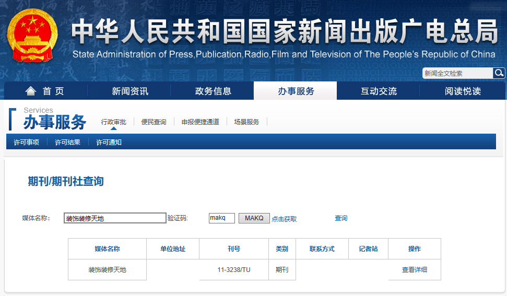The height and width of the screenshot is (296, 507).
Task: Open 查看详细 for 装饰装修天地
Action: pyautogui.click(x=415, y=269)
